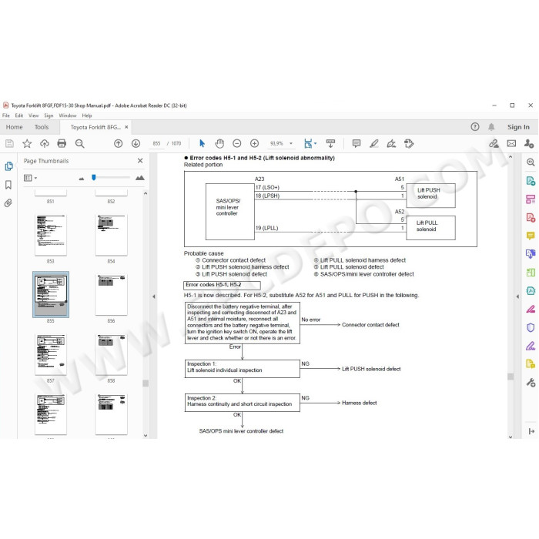This screenshot has height=539, width=539.
Task: Collapse the right tools pane arrow
Action: click(517, 296)
